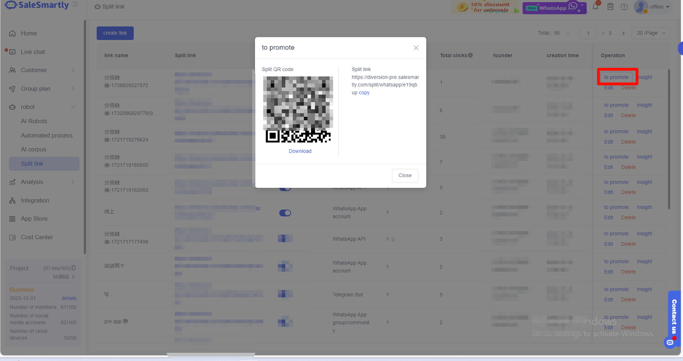Image resolution: width=683 pixels, height=361 pixels.
Task: Open the WhatsApp New promo banner
Action: (554, 7)
